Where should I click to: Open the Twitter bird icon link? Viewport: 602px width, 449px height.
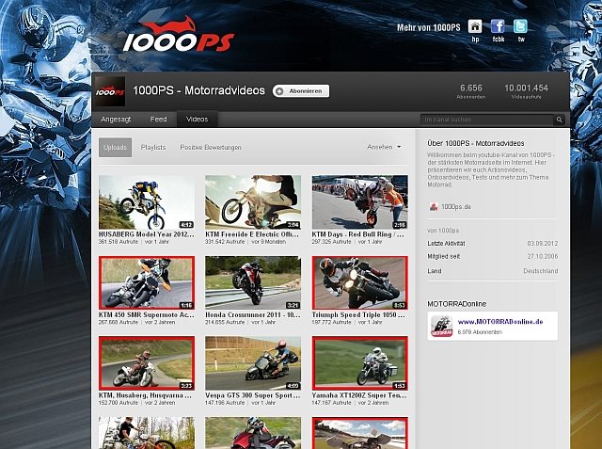click(x=521, y=26)
